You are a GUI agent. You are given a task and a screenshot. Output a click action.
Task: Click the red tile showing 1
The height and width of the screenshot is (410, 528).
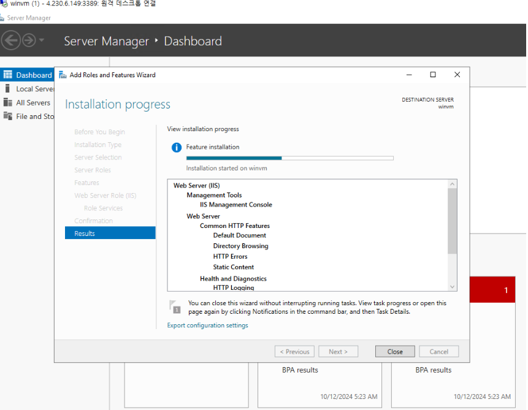coord(492,289)
